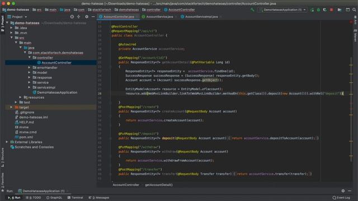Image resolution: width=358 pixels, height=201 pixels.
Task: Click getAccountDetail() in editor breadcrumb
Action: (x=159, y=185)
